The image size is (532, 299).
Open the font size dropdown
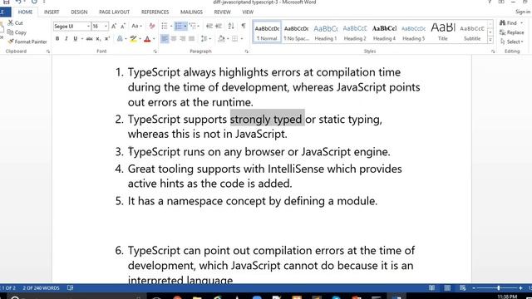[106, 26]
